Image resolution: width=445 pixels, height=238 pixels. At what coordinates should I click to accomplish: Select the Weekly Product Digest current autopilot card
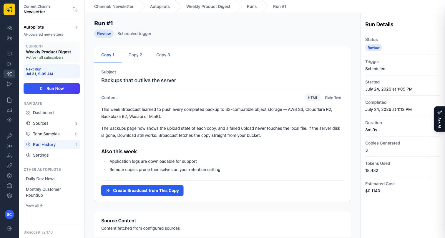coord(52,52)
